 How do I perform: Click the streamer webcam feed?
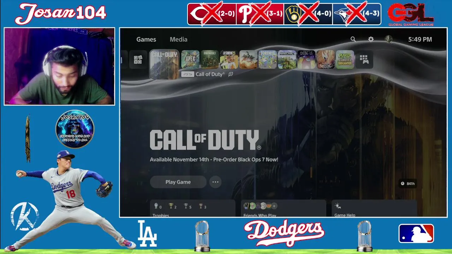click(59, 66)
